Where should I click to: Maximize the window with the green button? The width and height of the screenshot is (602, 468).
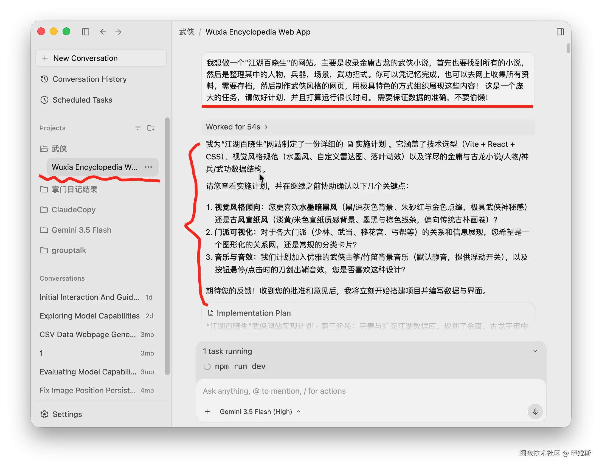[x=66, y=32]
